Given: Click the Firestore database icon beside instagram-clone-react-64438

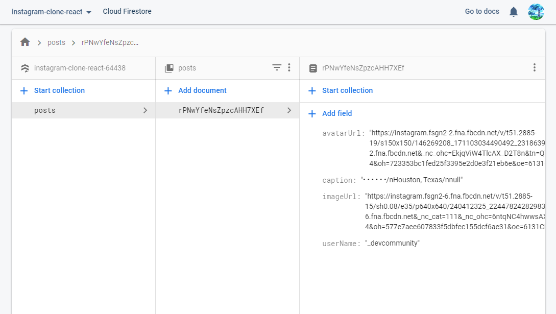Looking at the screenshot, I should (25, 68).
